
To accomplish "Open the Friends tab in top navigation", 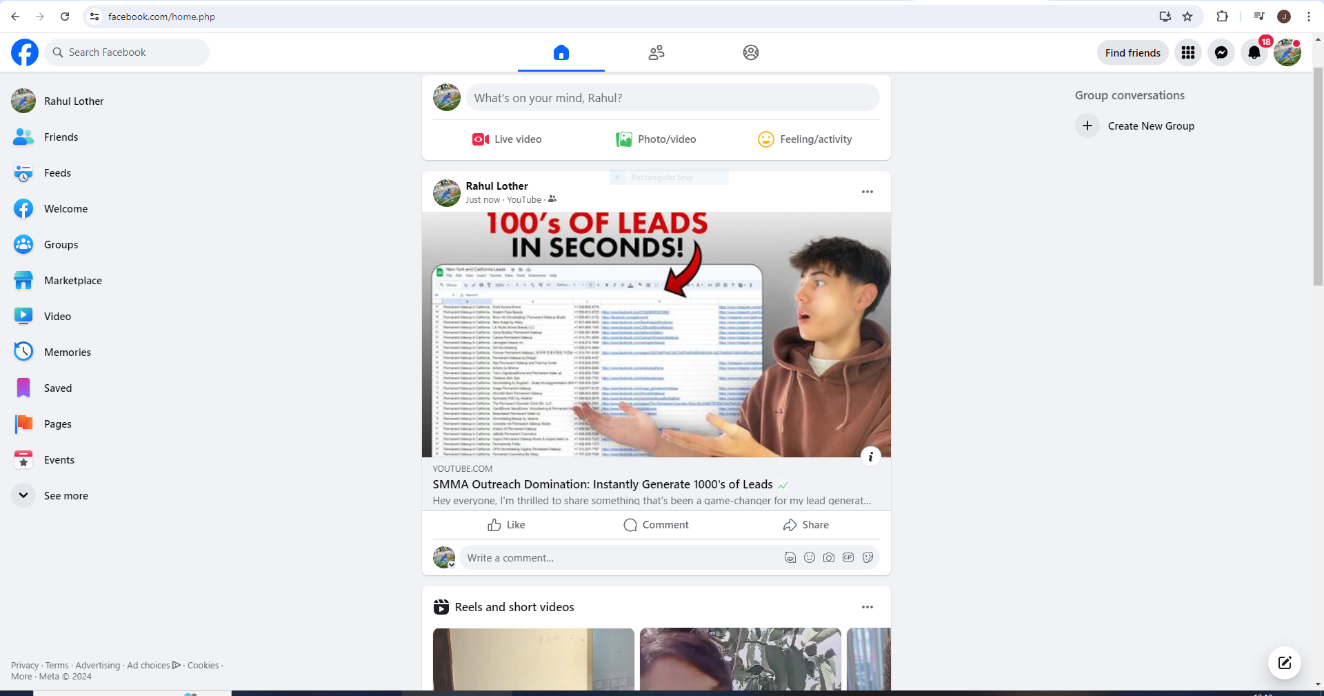I will click(x=656, y=52).
